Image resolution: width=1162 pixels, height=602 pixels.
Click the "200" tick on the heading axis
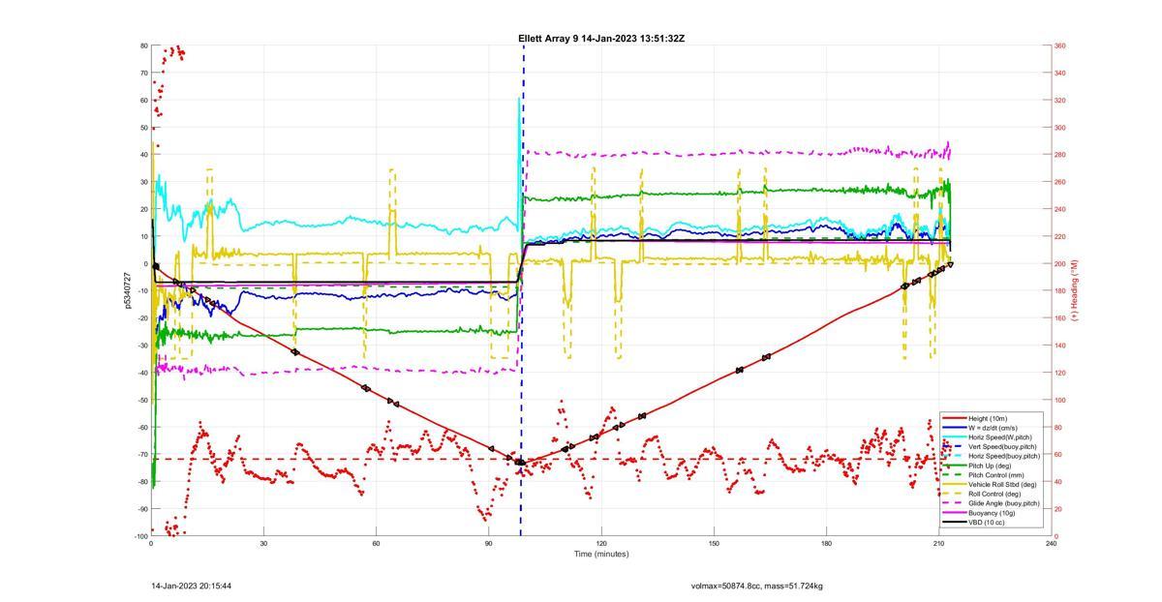1060,263
